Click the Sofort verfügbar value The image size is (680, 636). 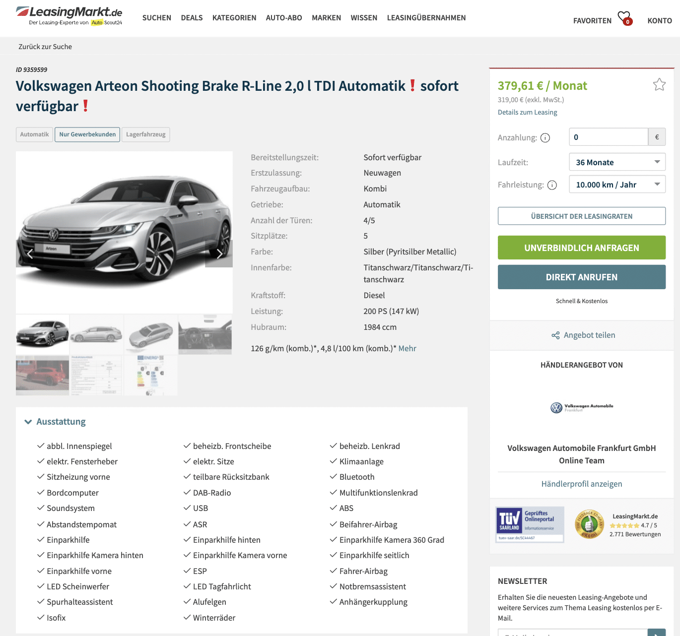point(393,157)
